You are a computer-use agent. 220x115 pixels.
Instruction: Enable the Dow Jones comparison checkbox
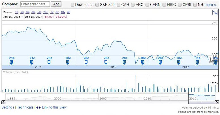point(73,5)
